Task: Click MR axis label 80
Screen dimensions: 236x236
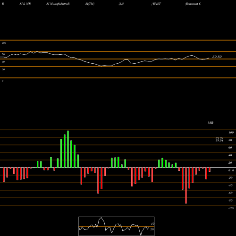Action: coord(230,140)
